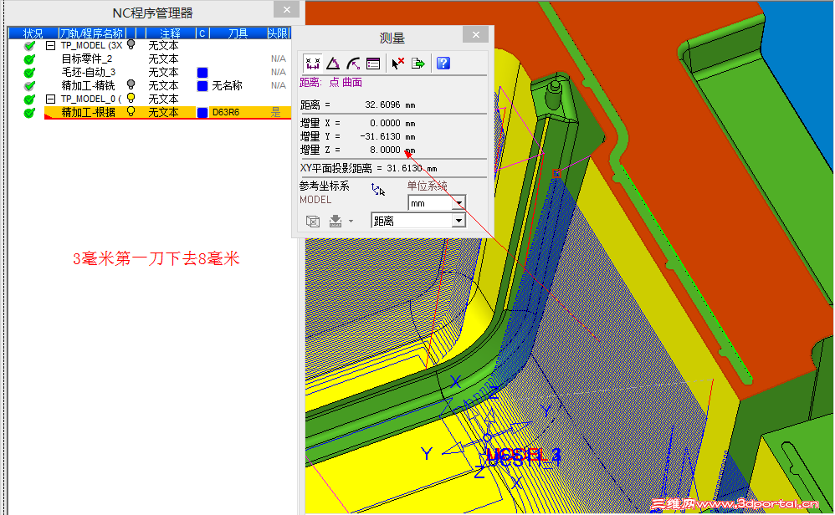Click status checkmark for 精加工-根据 row
835x515 pixels.
tap(30, 112)
